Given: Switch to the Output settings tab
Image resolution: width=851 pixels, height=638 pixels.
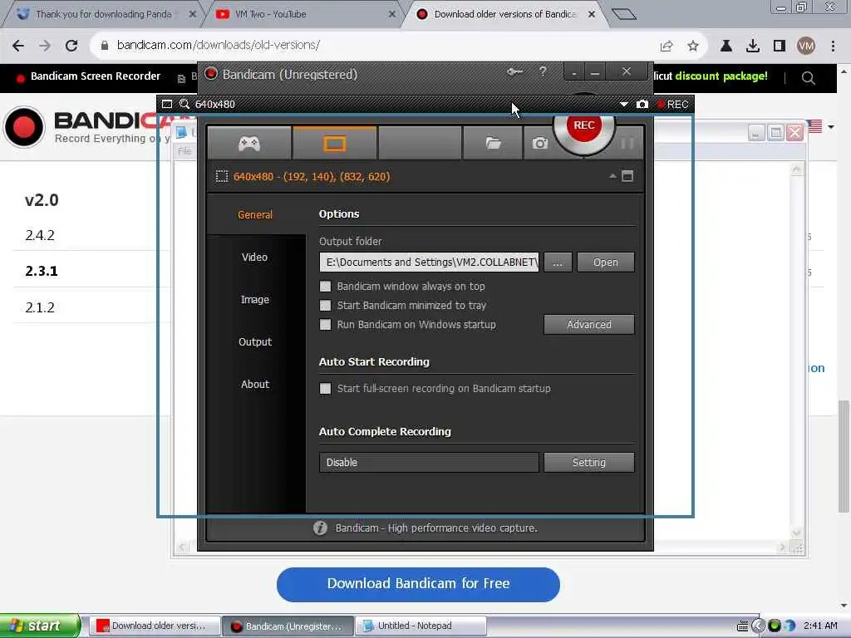Looking at the screenshot, I should tap(255, 341).
